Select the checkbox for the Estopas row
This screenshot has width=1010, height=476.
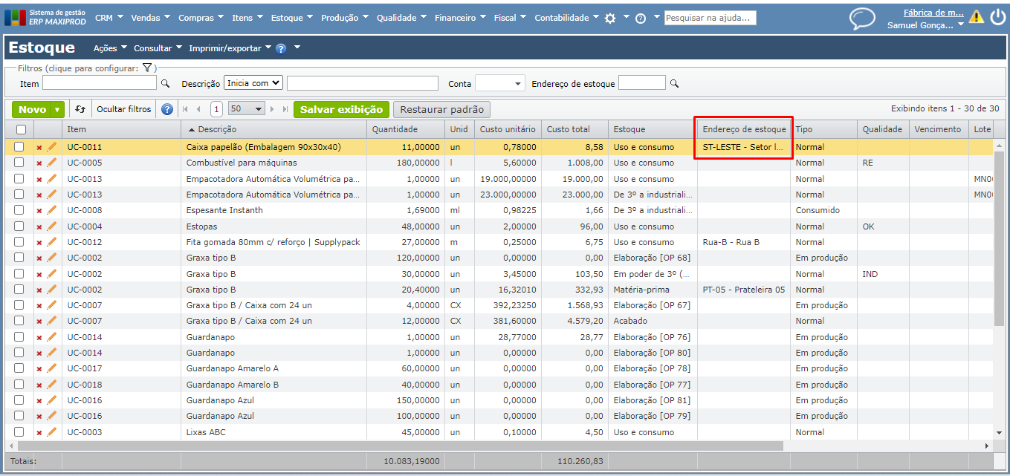tap(19, 226)
